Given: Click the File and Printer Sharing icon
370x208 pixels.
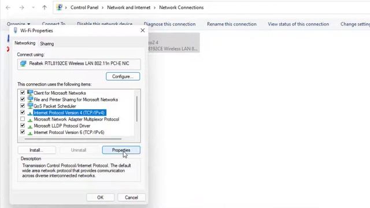Looking at the screenshot, I should pyautogui.click(x=30, y=99).
